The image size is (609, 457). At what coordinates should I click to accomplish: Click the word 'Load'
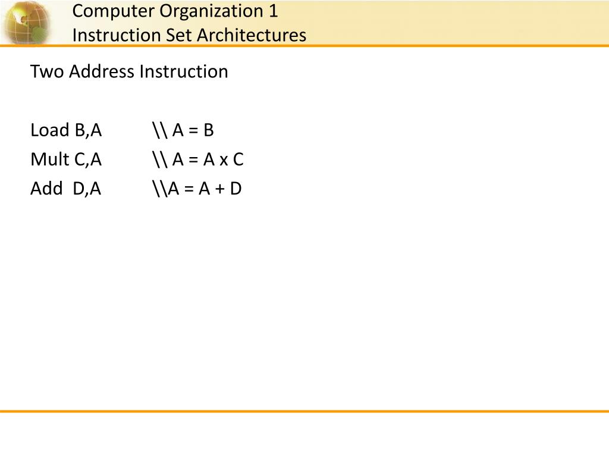[50, 130]
